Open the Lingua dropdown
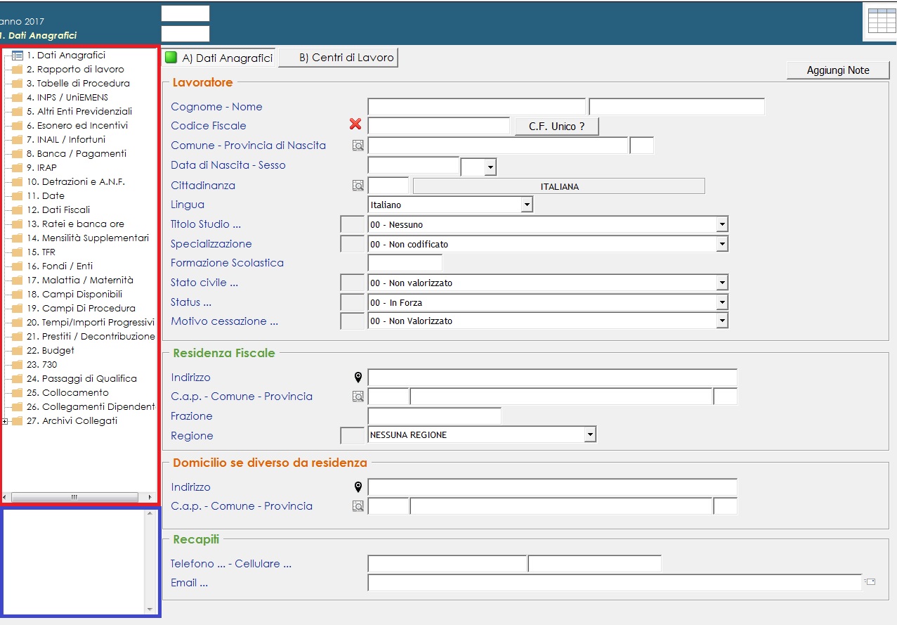This screenshot has width=897, height=625. [x=526, y=205]
